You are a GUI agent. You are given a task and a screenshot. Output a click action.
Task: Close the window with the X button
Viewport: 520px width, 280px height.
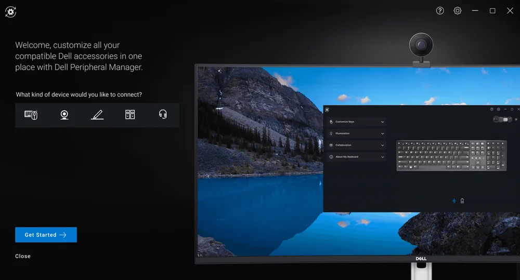[510, 10]
